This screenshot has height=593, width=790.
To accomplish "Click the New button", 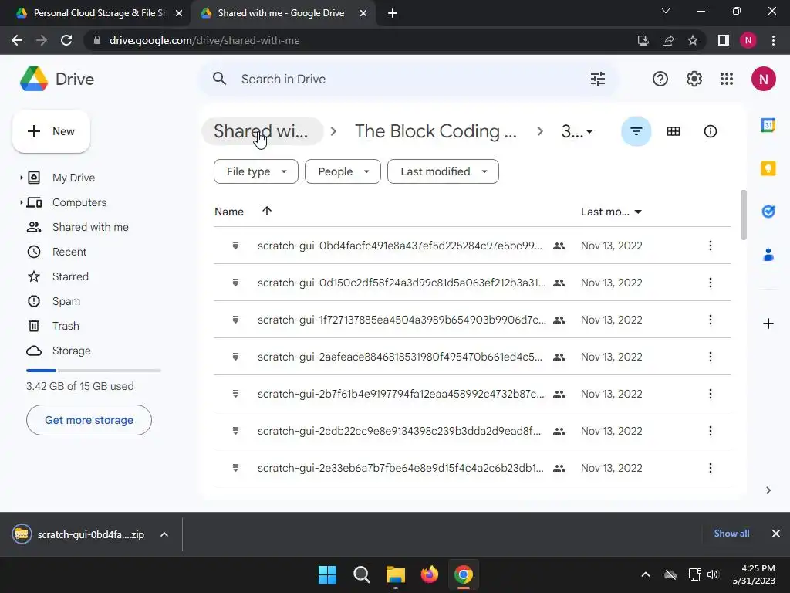I will click(x=51, y=131).
